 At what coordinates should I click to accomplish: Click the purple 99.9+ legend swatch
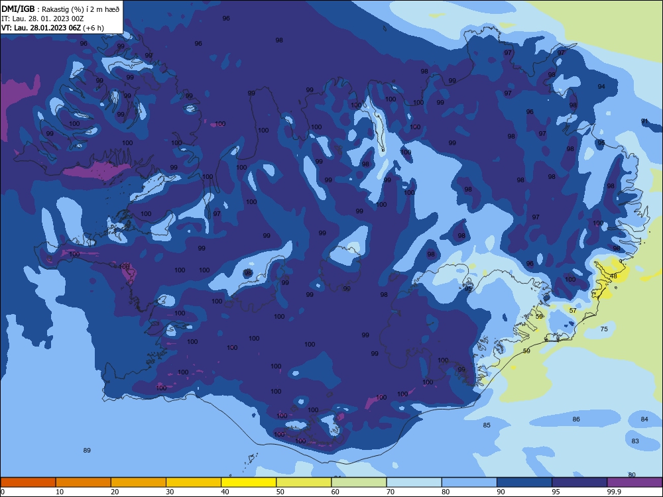pos(634,482)
